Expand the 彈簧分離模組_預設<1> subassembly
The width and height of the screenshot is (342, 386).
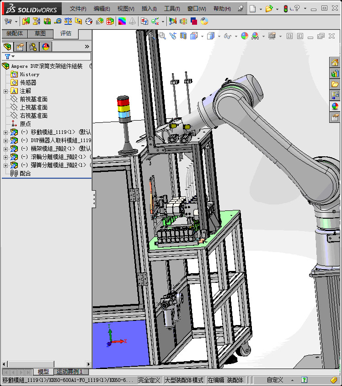click(5, 165)
